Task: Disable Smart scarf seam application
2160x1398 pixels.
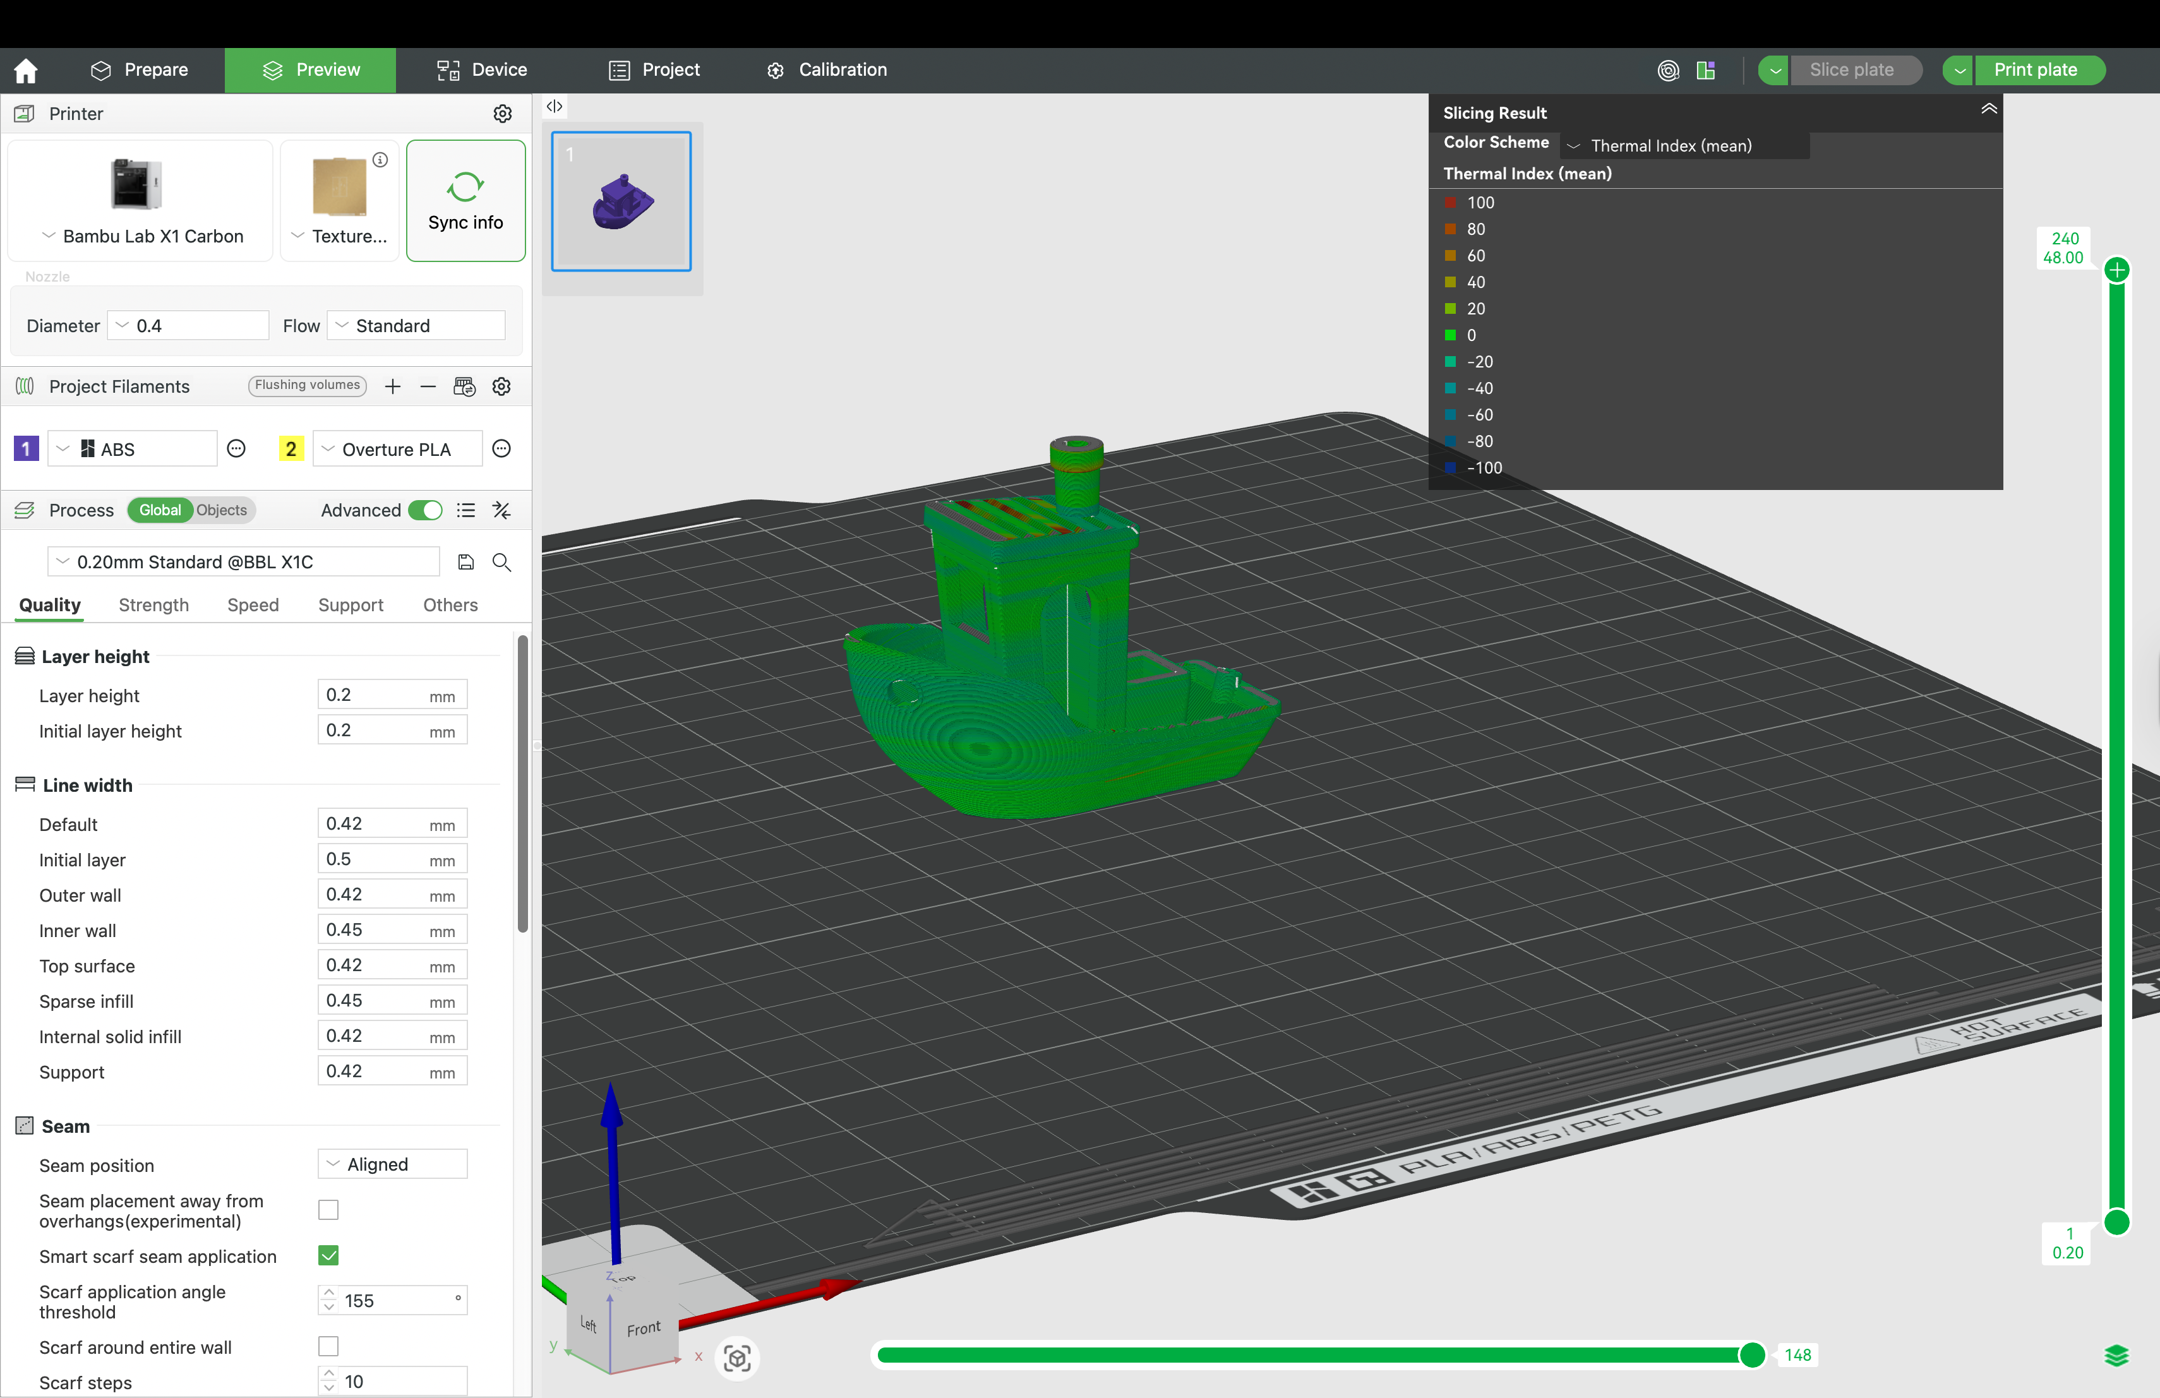Action: tap(328, 1255)
